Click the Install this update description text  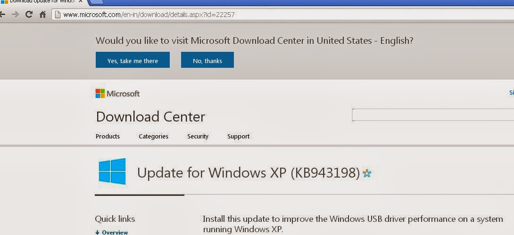point(353,224)
